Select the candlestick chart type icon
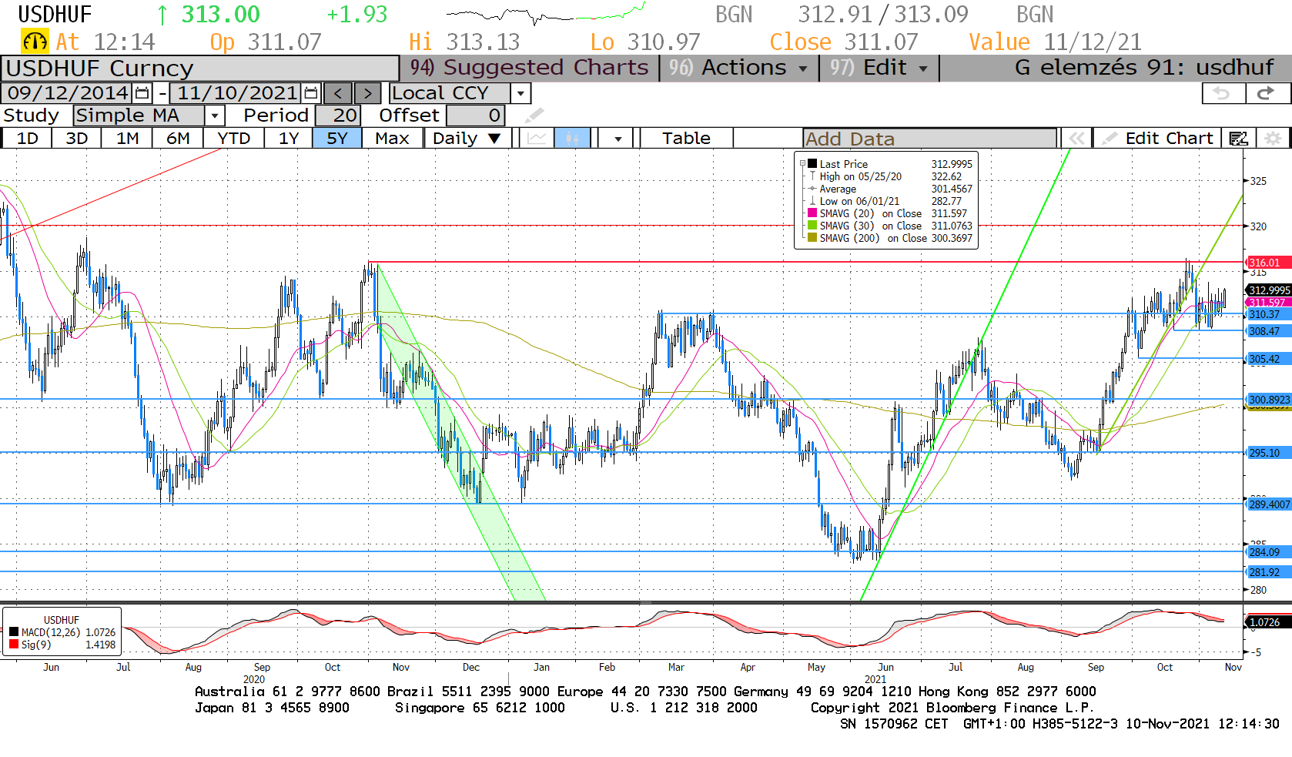Screen dimensions: 1292x757 click(571, 139)
